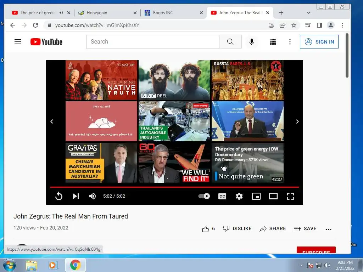
Task: Toggle the autoplay switch in player
Action: point(204,196)
